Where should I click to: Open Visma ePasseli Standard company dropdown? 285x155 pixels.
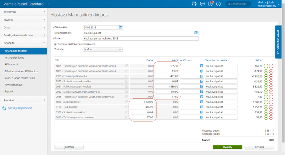(49, 4)
